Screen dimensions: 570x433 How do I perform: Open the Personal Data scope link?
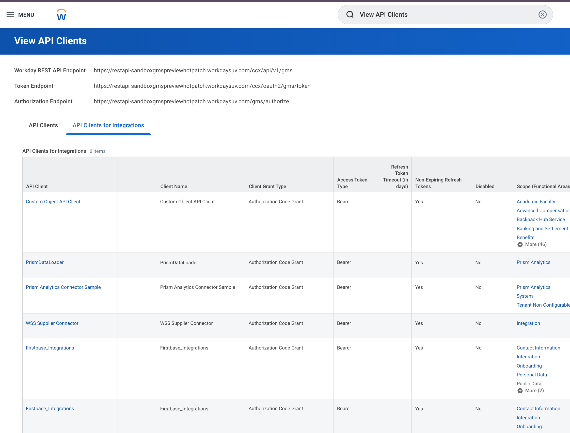(x=532, y=375)
